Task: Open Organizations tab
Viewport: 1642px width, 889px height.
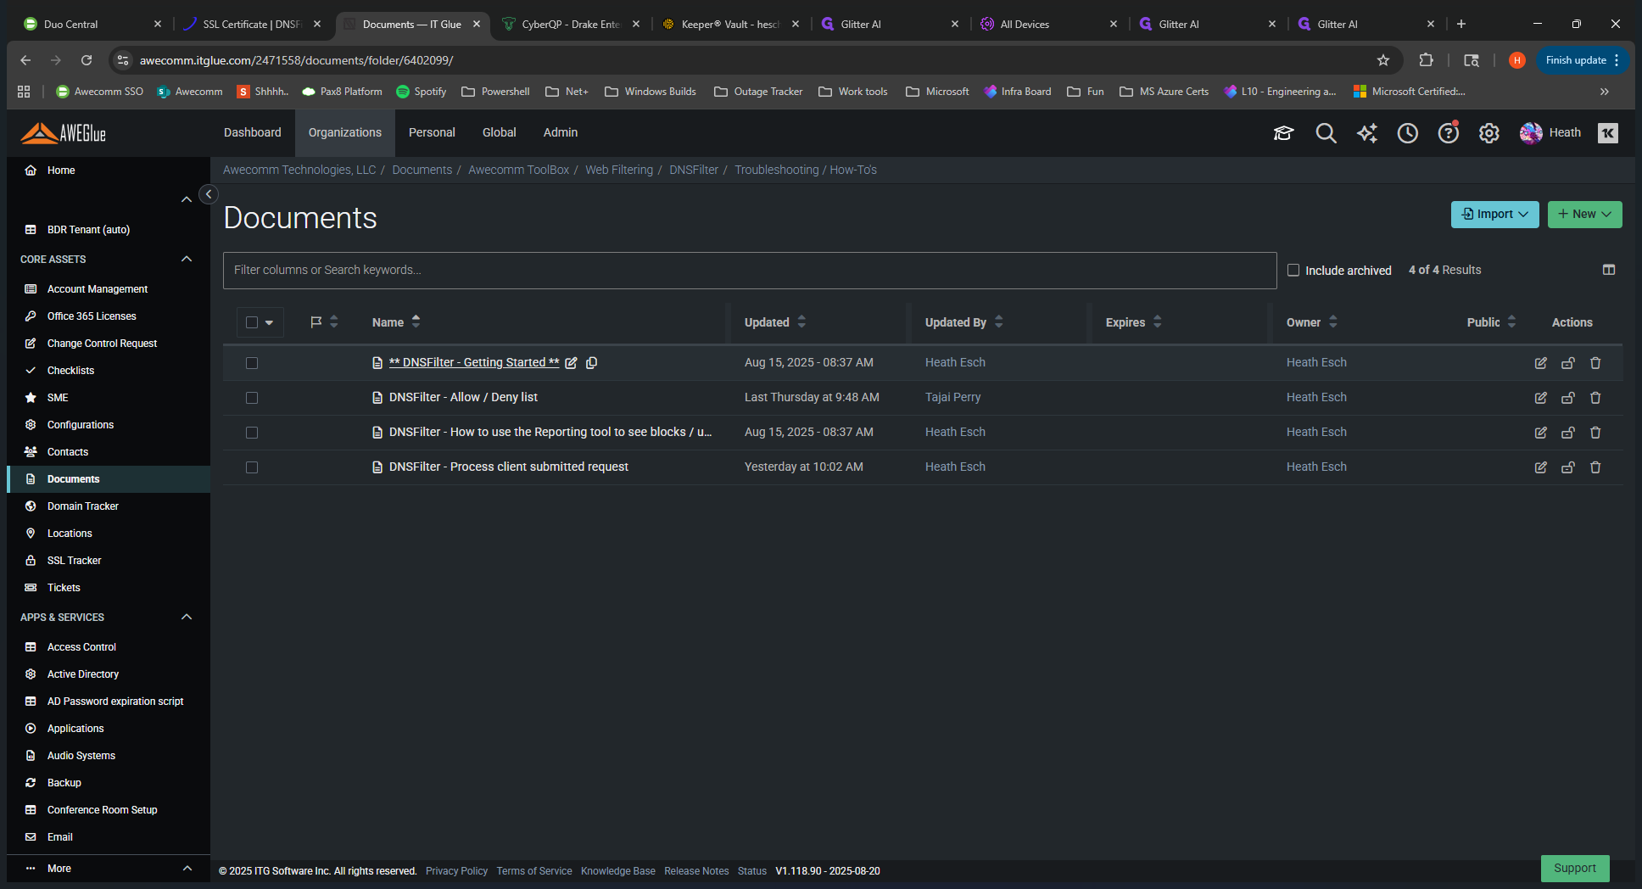Action: (345, 133)
